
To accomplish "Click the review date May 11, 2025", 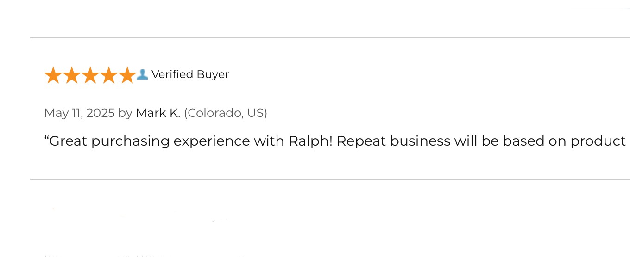I will (79, 113).
